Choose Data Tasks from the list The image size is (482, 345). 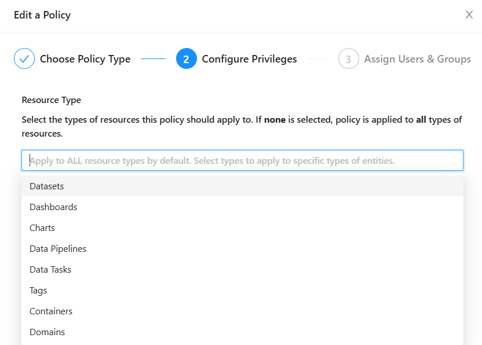50,270
